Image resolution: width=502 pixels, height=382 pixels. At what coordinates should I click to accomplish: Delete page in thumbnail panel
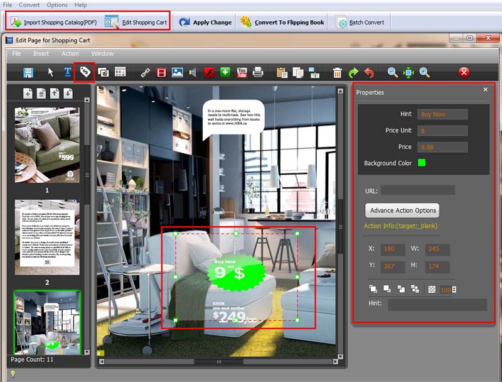coord(41,94)
